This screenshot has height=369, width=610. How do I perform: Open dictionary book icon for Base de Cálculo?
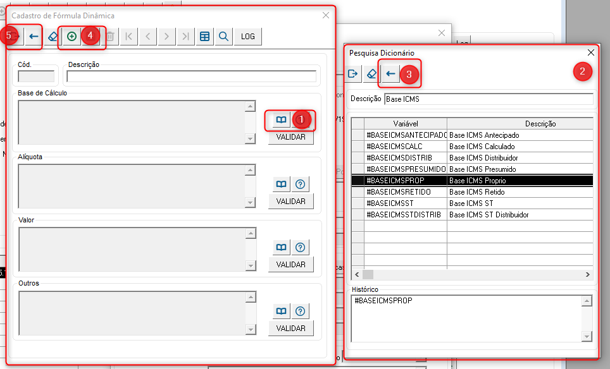coord(281,119)
